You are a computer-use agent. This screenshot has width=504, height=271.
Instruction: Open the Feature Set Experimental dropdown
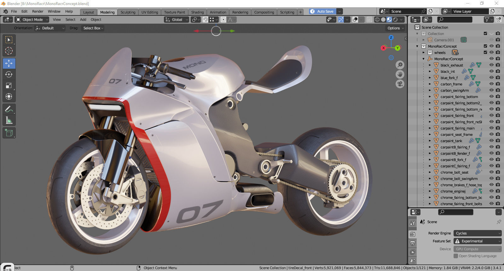pos(478,241)
